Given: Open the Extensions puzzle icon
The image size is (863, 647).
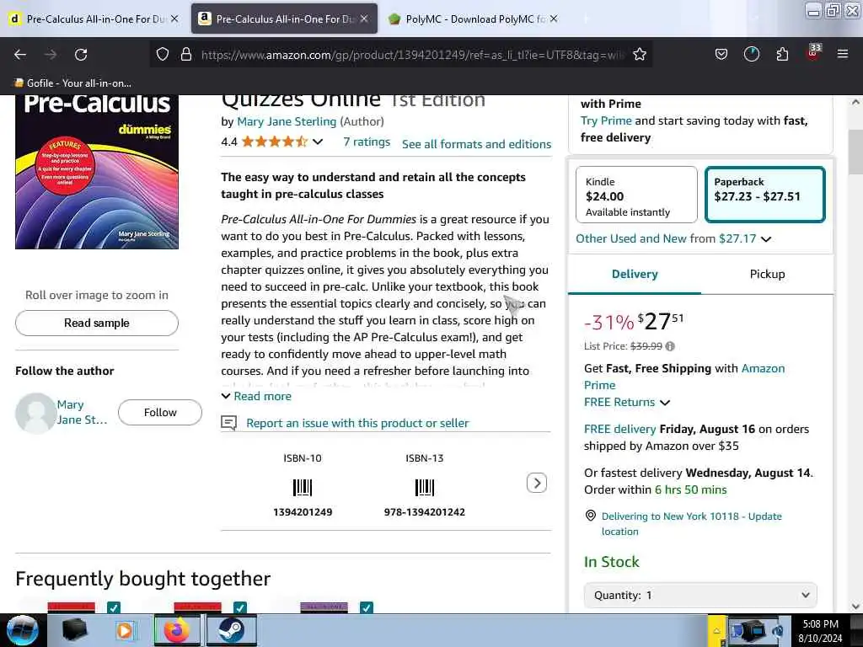Looking at the screenshot, I should [782, 55].
